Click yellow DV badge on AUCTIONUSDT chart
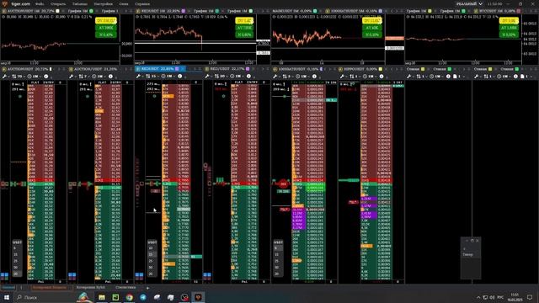This screenshot has height=303, width=539. click(105, 21)
